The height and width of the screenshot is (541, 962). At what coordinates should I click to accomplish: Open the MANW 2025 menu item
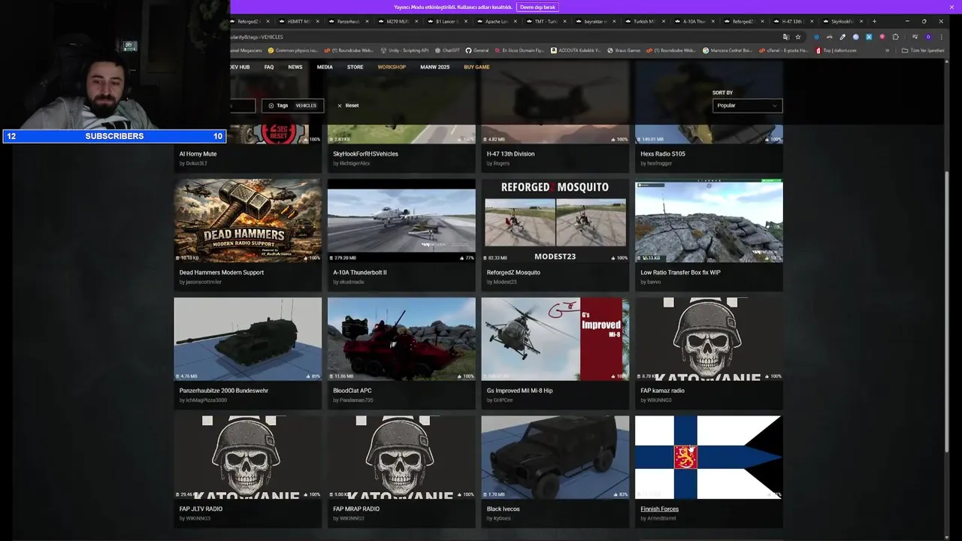(x=434, y=67)
